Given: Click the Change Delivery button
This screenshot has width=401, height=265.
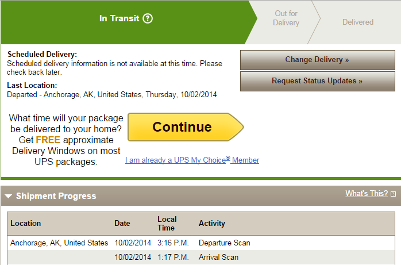Looking at the screenshot, I should click(317, 60).
